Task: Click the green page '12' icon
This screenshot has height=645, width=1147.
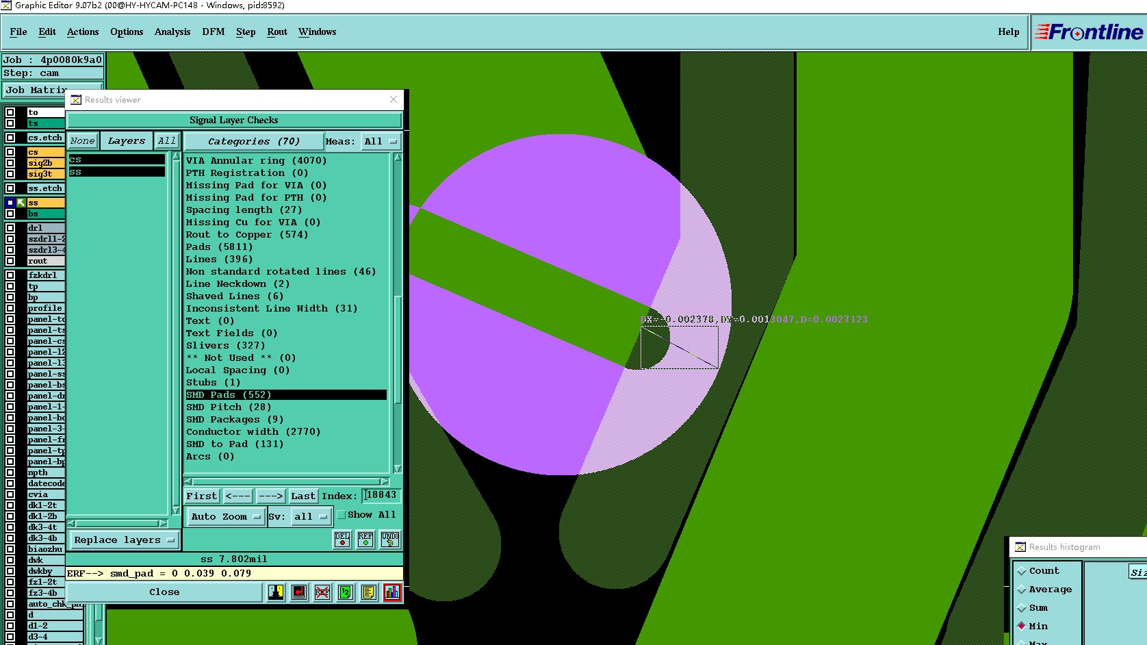Action: click(x=346, y=592)
